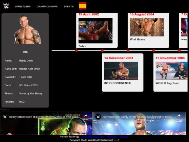Viewport: 189px width, 142px height.
Task: Click the WWE channel icon on the Italy sings video
Action: point(98,117)
